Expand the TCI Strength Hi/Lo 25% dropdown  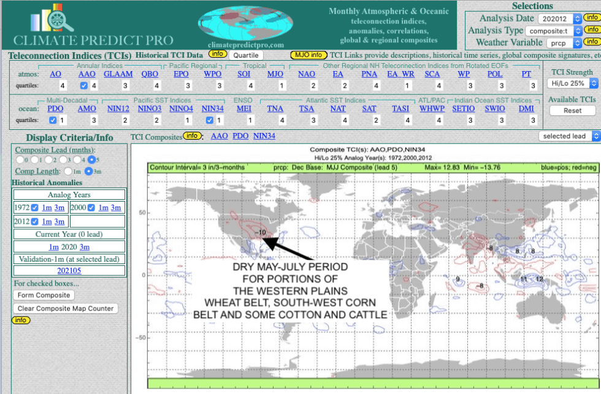572,83
